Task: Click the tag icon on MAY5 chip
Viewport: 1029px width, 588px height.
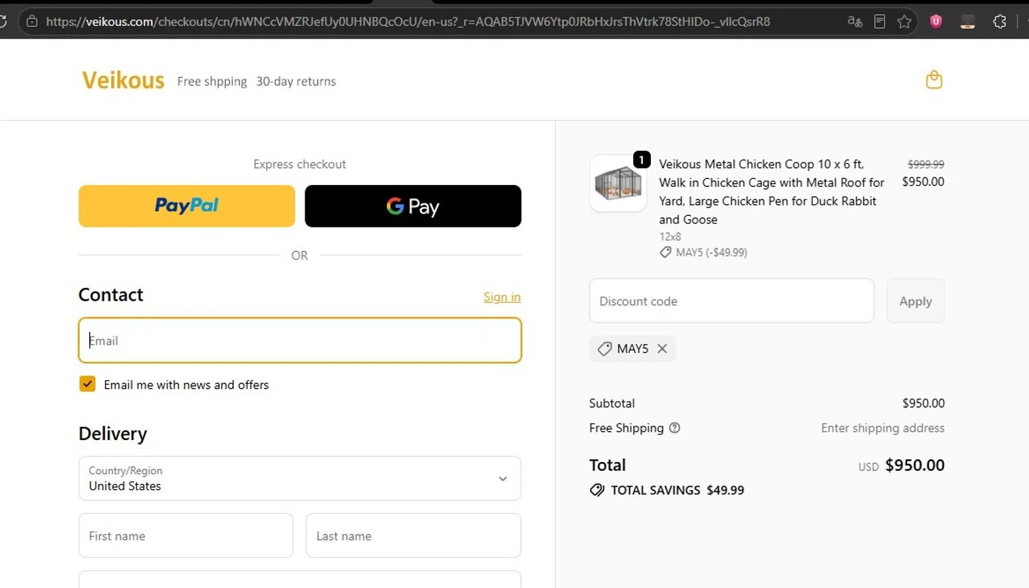Action: [604, 349]
